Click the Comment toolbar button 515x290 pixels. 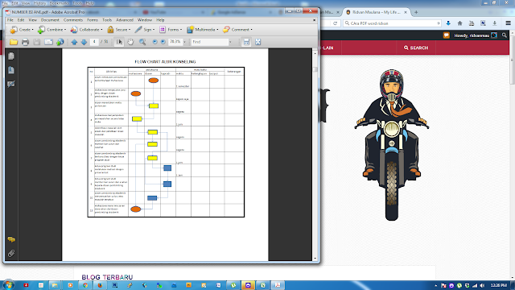tap(237, 30)
